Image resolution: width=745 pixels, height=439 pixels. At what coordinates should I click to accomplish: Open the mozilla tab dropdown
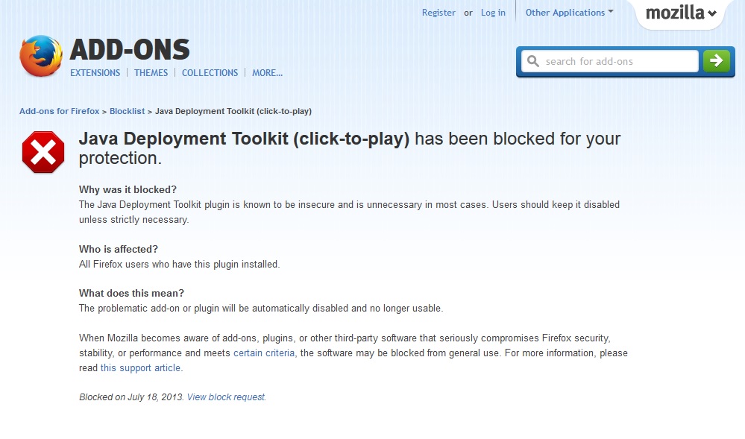tap(680, 13)
